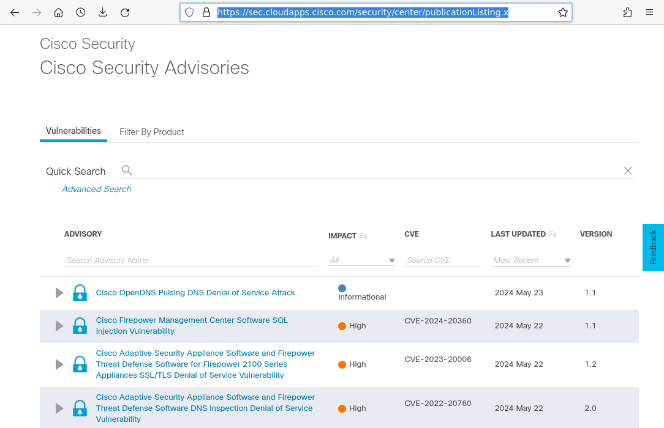Reload the page with refresh icon
This screenshot has width=664, height=428.
125,12
